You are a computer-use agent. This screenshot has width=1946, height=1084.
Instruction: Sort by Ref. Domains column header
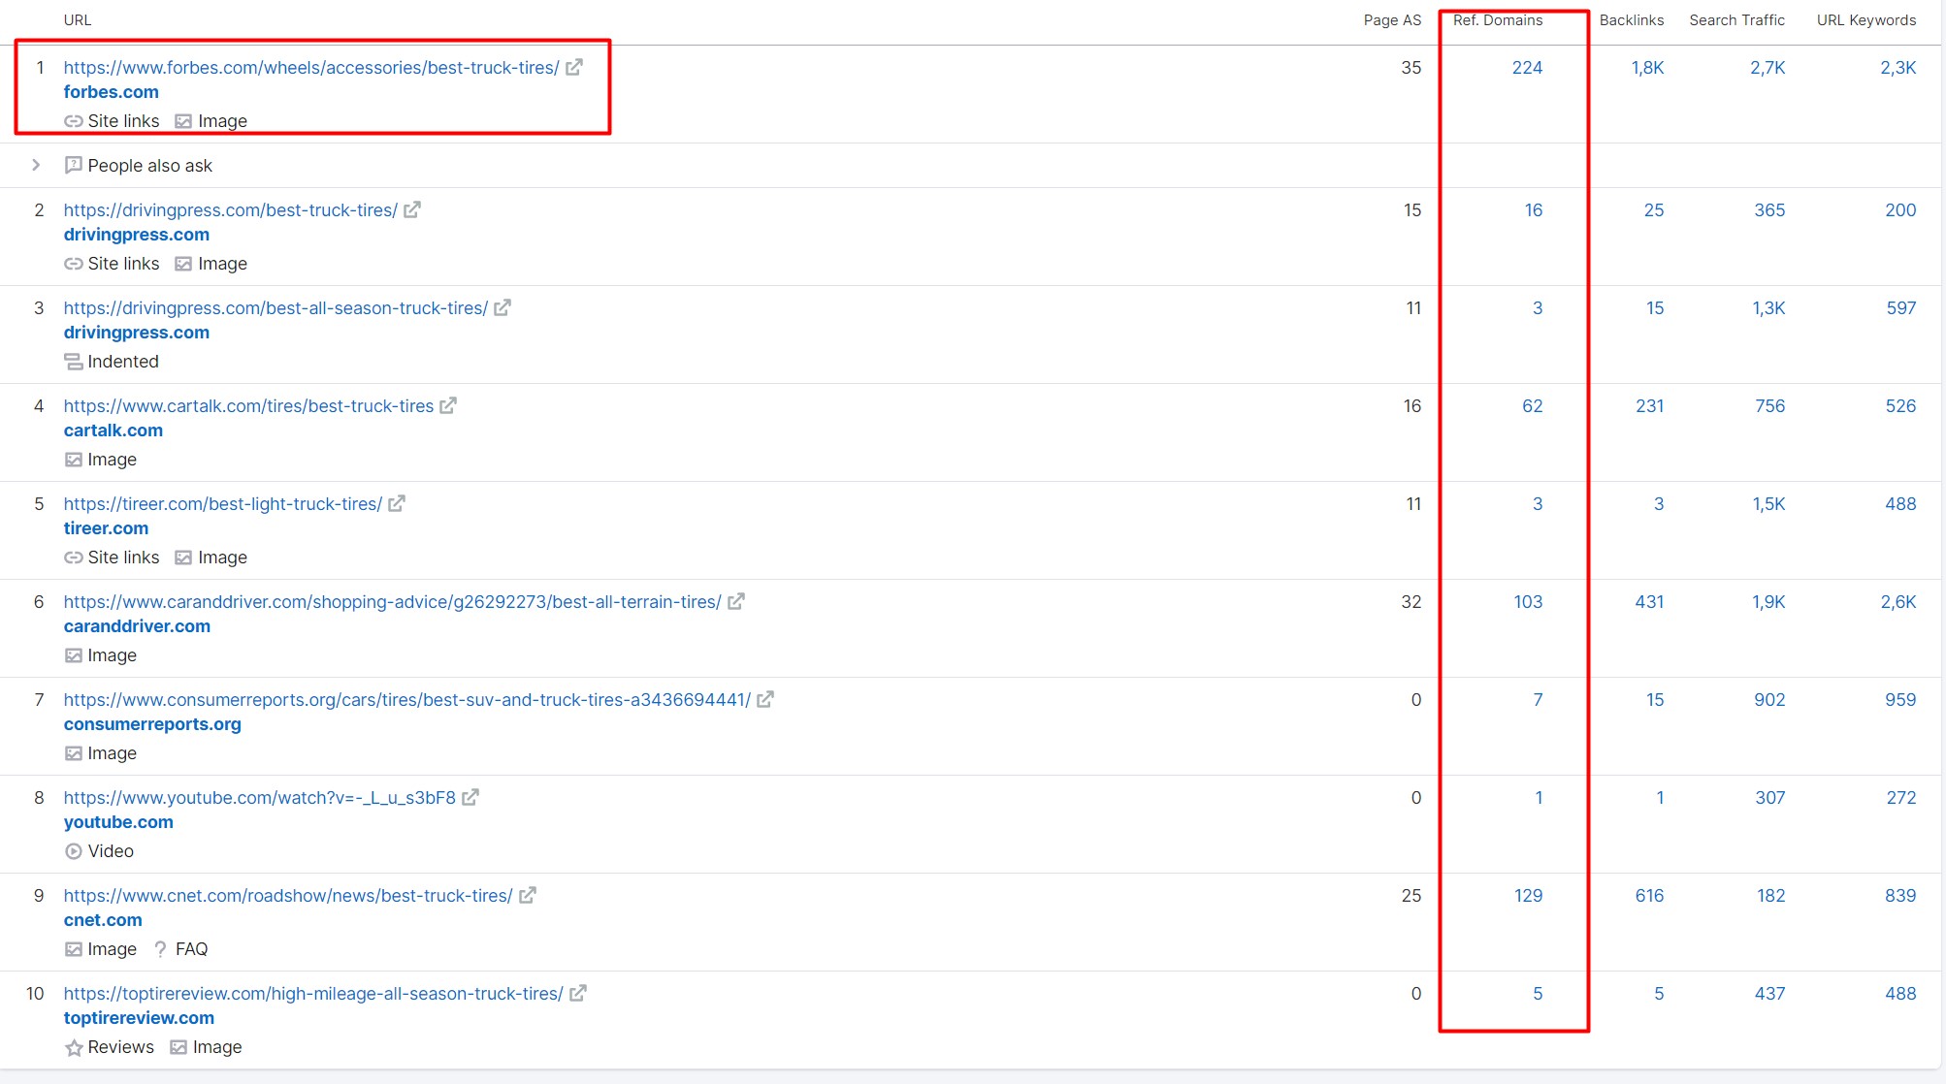point(1498,20)
